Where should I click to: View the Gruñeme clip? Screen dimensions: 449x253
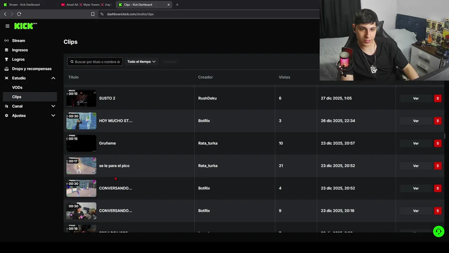(x=416, y=143)
